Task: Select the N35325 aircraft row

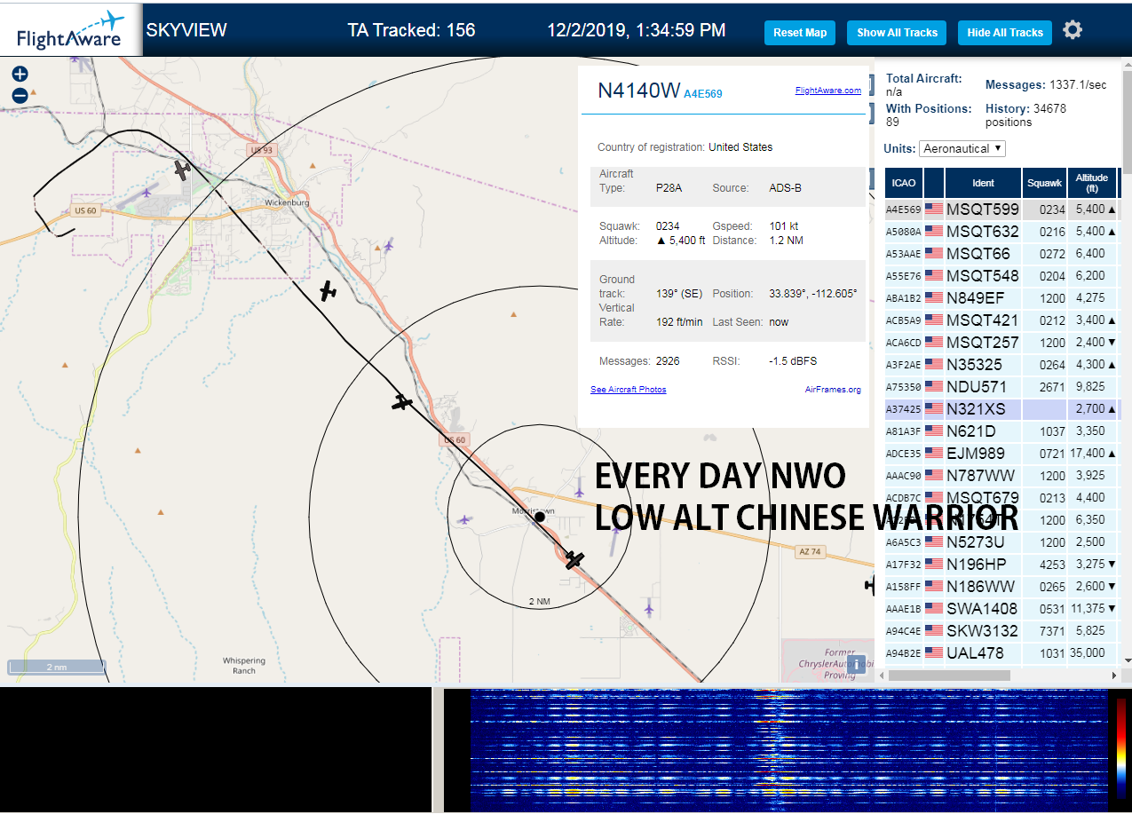Action: [1001, 365]
